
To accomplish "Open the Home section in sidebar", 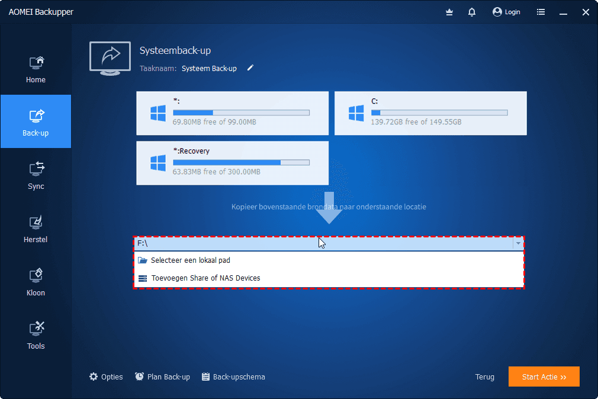I will 36,69.
